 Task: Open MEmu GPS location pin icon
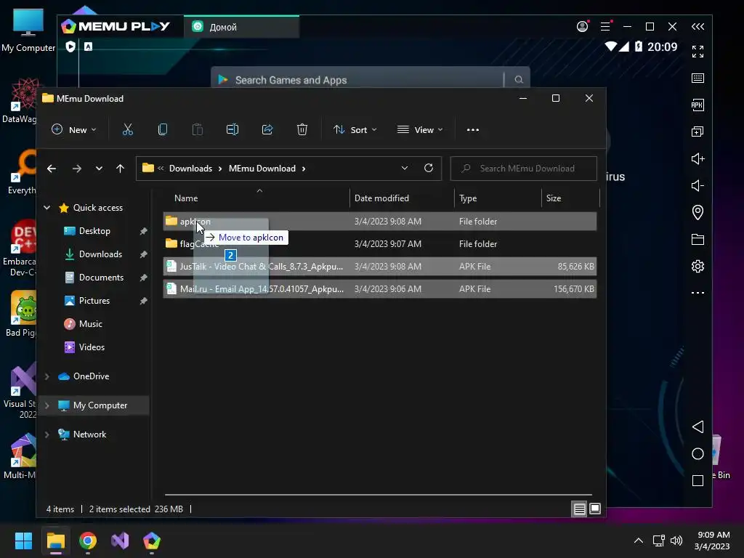pyautogui.click(x=697, y=212)
